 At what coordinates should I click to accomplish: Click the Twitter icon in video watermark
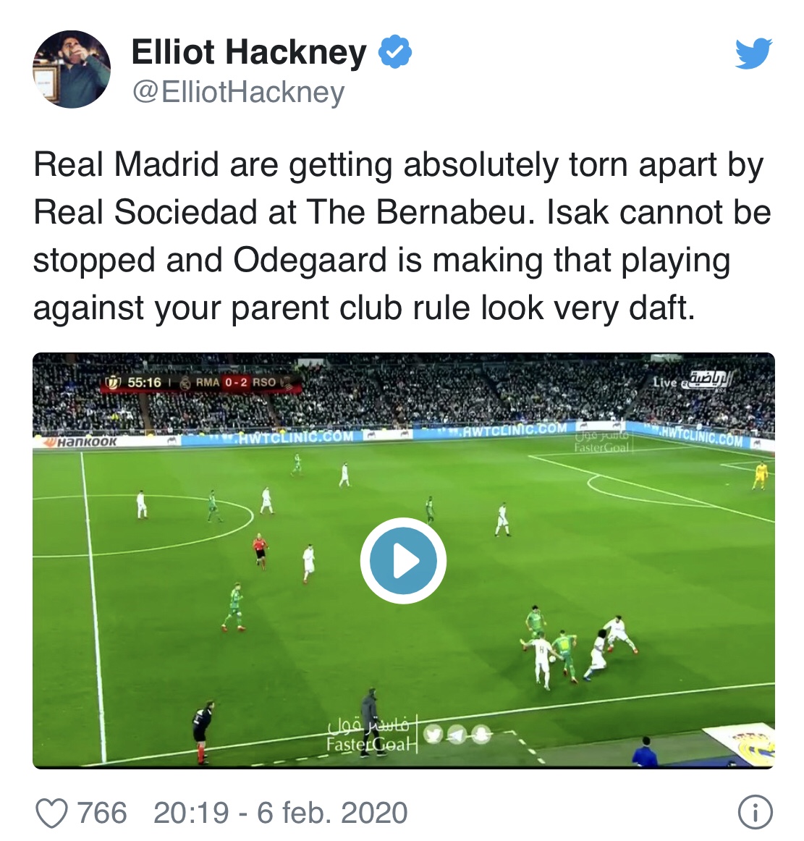point(433,735)
